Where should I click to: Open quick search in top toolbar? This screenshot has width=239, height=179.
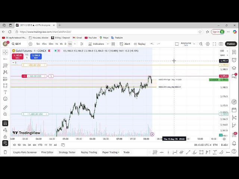point(201,44)
